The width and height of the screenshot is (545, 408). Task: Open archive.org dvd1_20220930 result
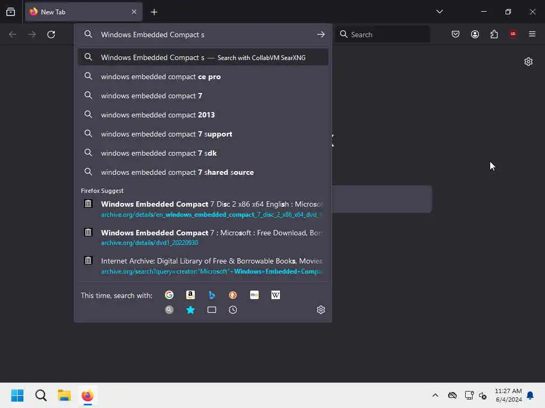(203, 237)
